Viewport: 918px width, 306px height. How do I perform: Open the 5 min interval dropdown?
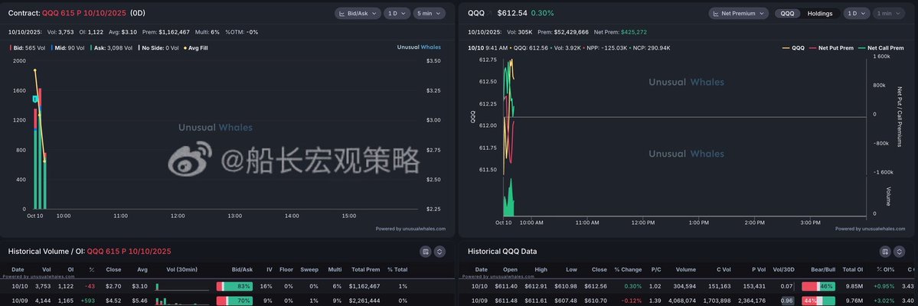click(x=430, y=13)
